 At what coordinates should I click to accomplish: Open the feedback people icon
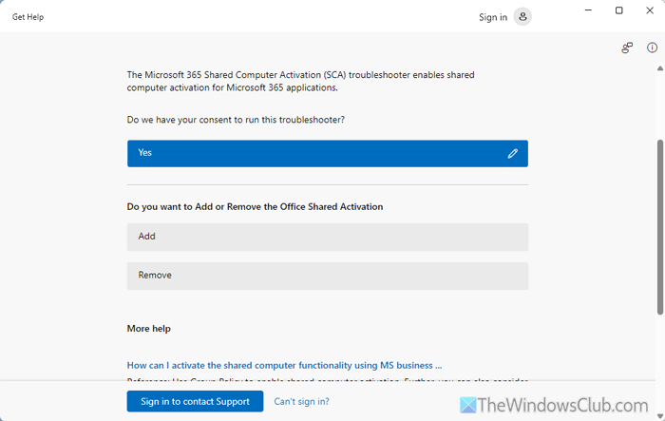click(627, 48)
